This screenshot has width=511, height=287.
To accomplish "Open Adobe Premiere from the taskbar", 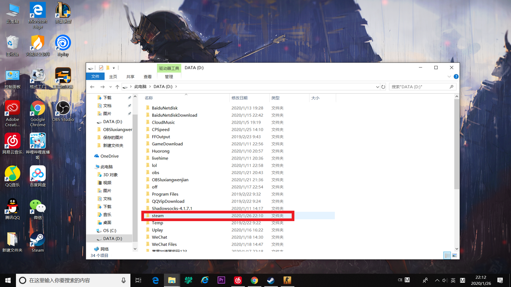I will tap(221, 280).
